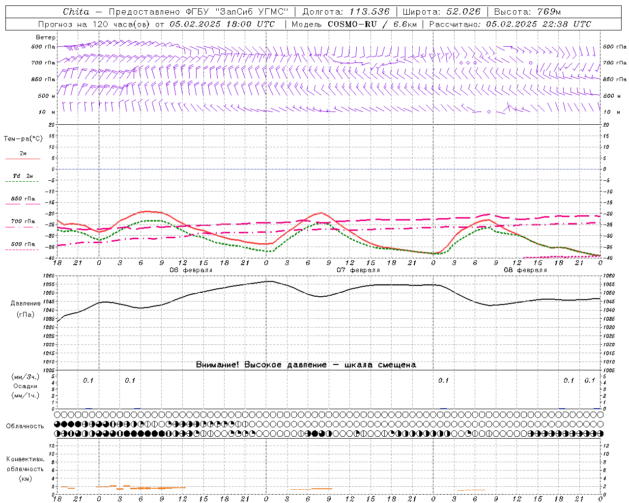Click the "(гПа)" unit under Давление
The width and height of the screenshot is (629, 503).
point(26,315)
